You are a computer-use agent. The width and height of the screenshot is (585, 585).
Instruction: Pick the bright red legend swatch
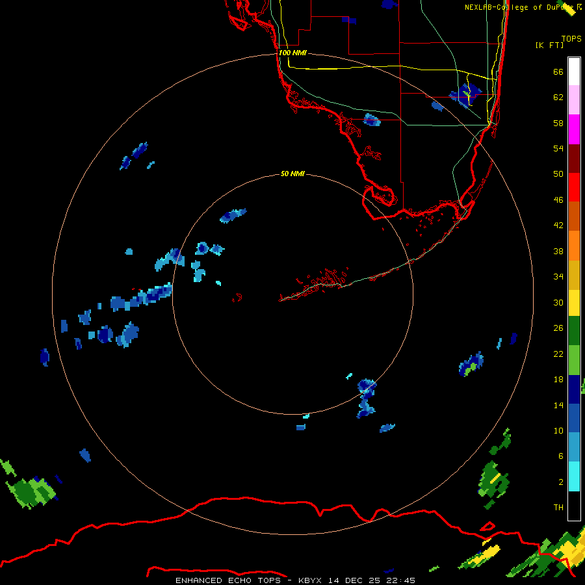click(574, 187)
